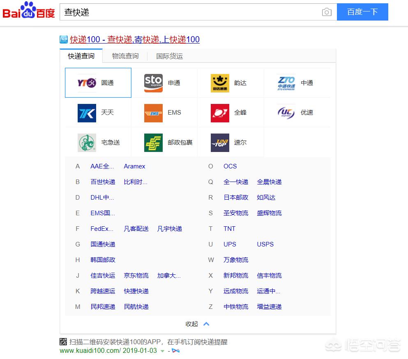This screenshot has height=359, width=408.
Task: Choose 跨越速运 link
Action: pos(103,291)
